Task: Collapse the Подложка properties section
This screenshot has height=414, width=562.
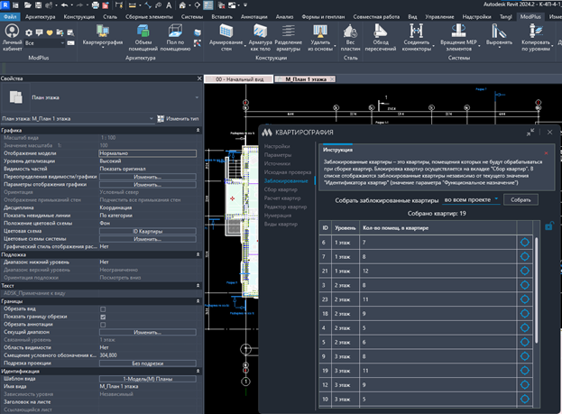Action: [198, 254]
